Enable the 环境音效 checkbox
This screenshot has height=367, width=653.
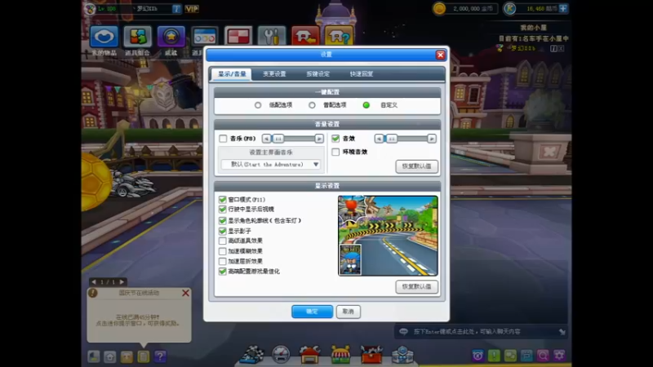335,152
